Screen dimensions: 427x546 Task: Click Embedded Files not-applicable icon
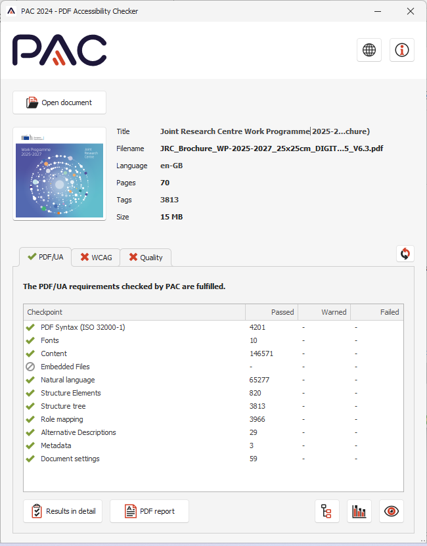coord(30,367)
